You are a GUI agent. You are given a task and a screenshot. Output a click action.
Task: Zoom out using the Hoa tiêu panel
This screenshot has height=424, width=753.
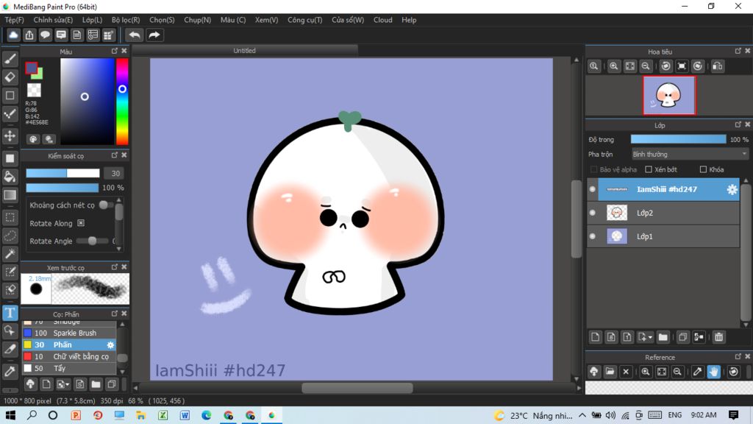coord(646,66)
